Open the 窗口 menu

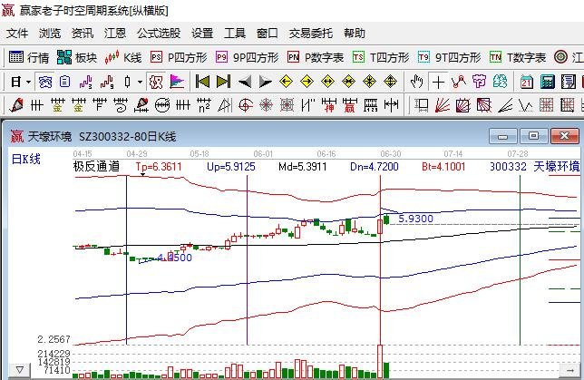[267, 34]
